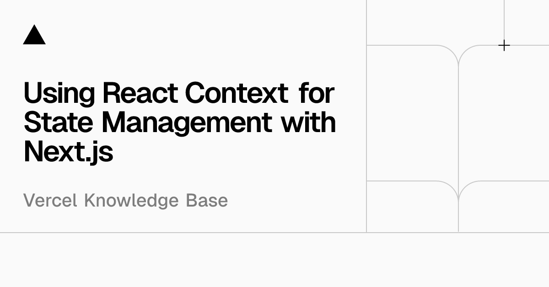Click the word "State" in the heading

(x=59, y=122)
